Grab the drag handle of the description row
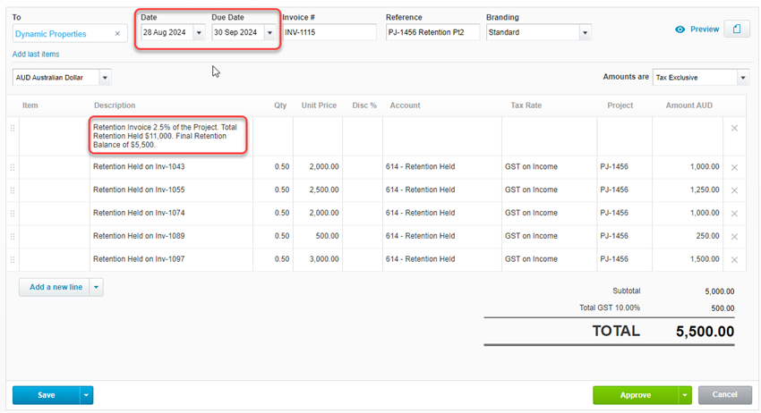The width and height of the screenshot is (761, 413). (x=13, y=128)
